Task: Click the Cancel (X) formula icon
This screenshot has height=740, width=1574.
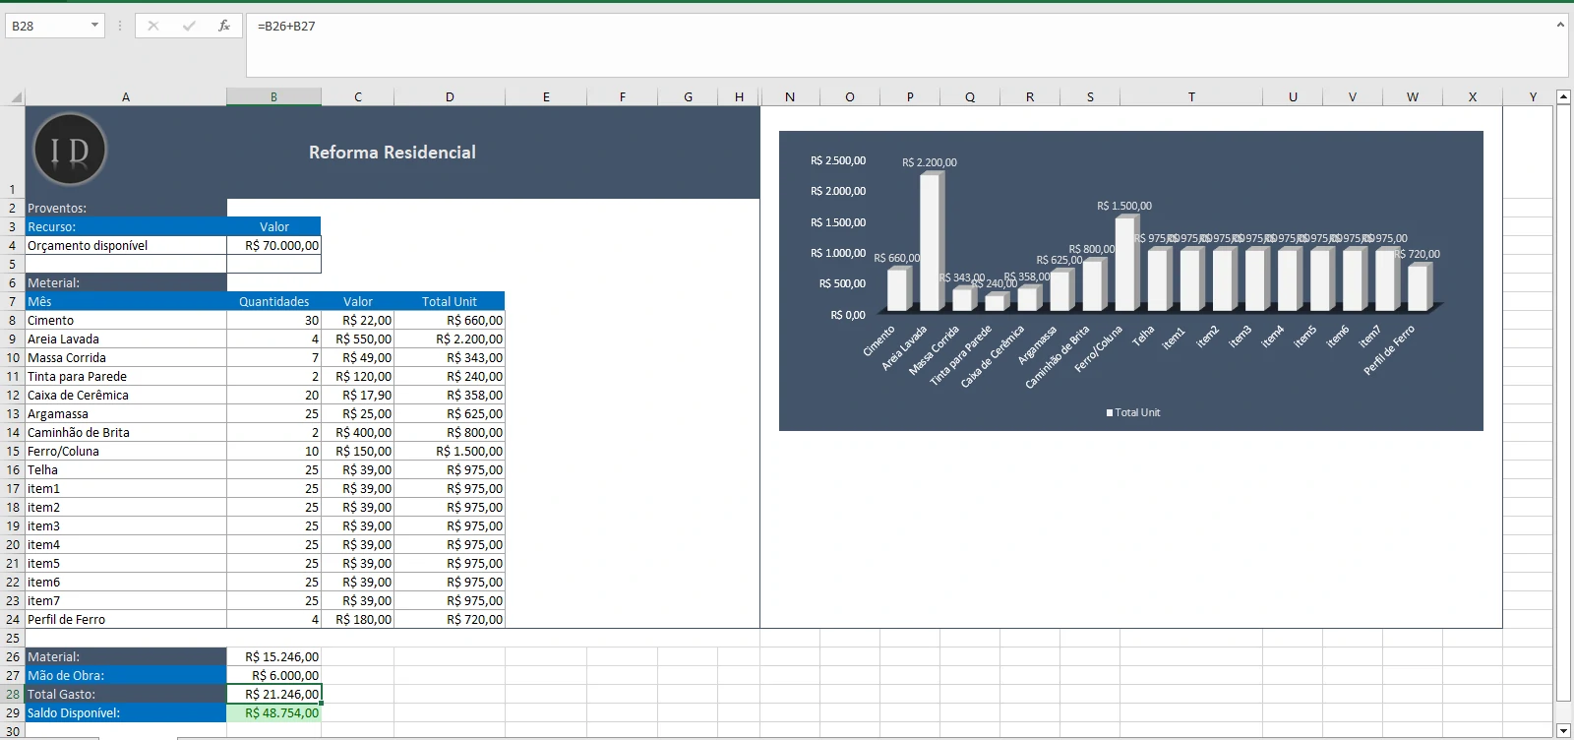Action: click(153, 26)
